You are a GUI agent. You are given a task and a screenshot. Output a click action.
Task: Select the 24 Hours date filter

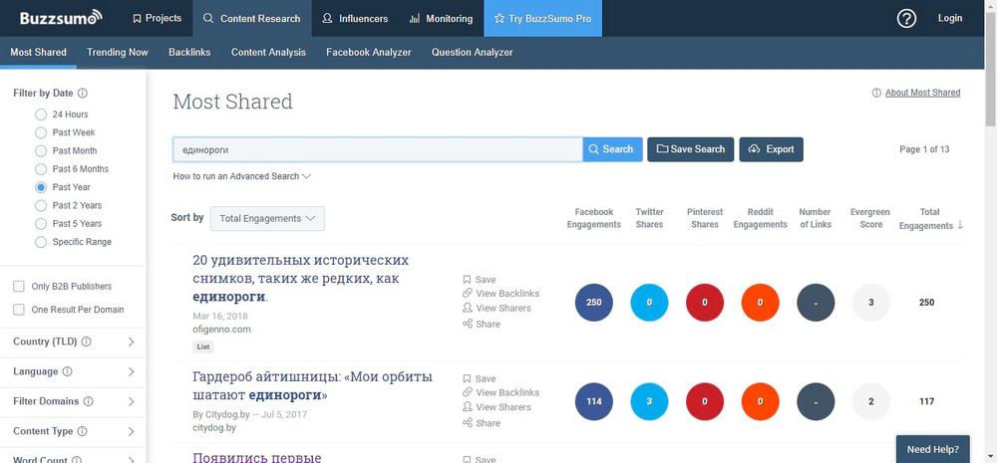(x=41, y=115)
